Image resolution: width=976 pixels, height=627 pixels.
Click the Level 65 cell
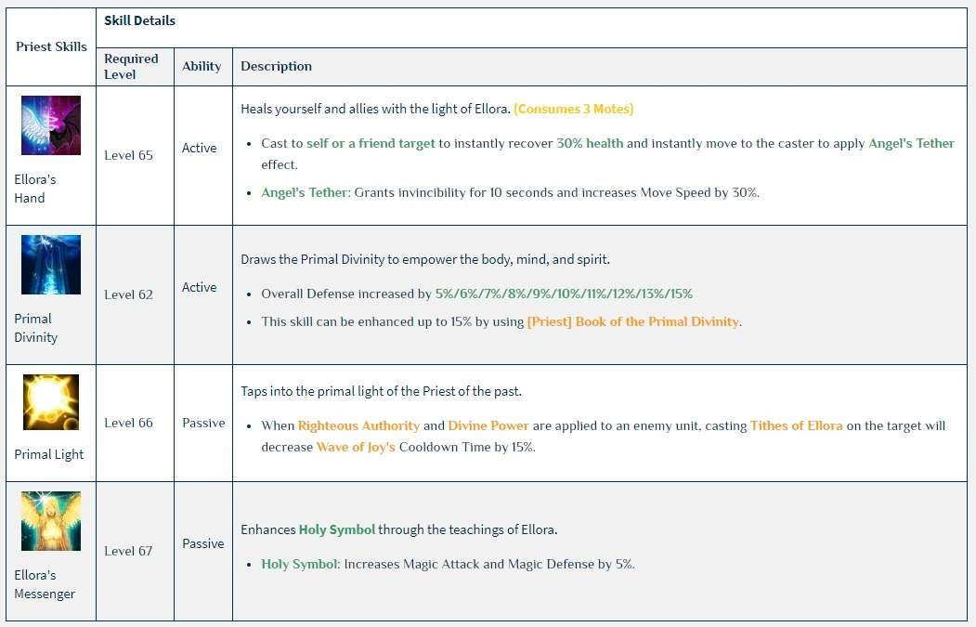click(x=128, y=155)
